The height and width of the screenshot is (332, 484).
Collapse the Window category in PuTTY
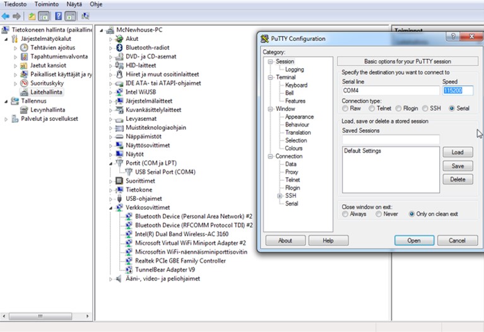click(271, 109)
